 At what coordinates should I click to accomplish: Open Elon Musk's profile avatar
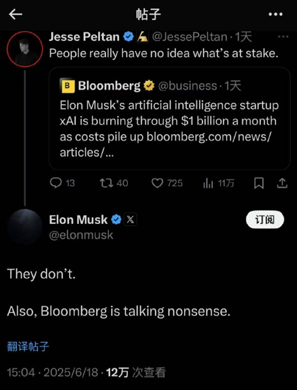(25, 226)
